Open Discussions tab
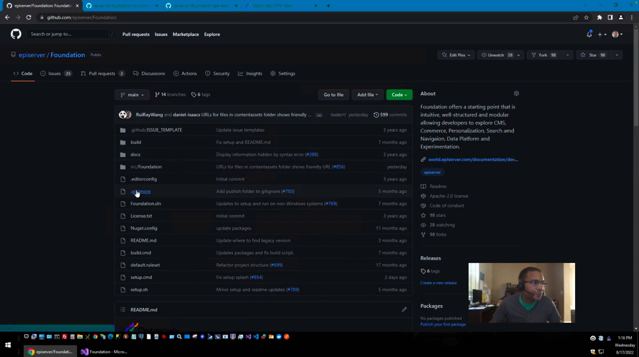 click(149, 73)
